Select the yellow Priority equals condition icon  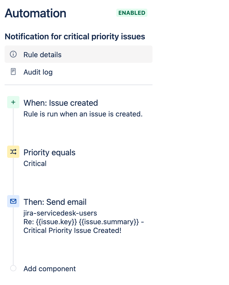click(x=13, y=151)
